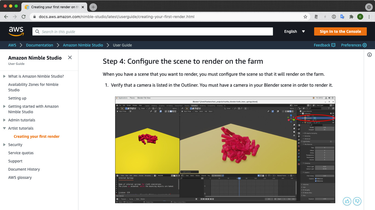Open the Setting up sidebar link
The image size is (375, 210).
tap(17, 98)
